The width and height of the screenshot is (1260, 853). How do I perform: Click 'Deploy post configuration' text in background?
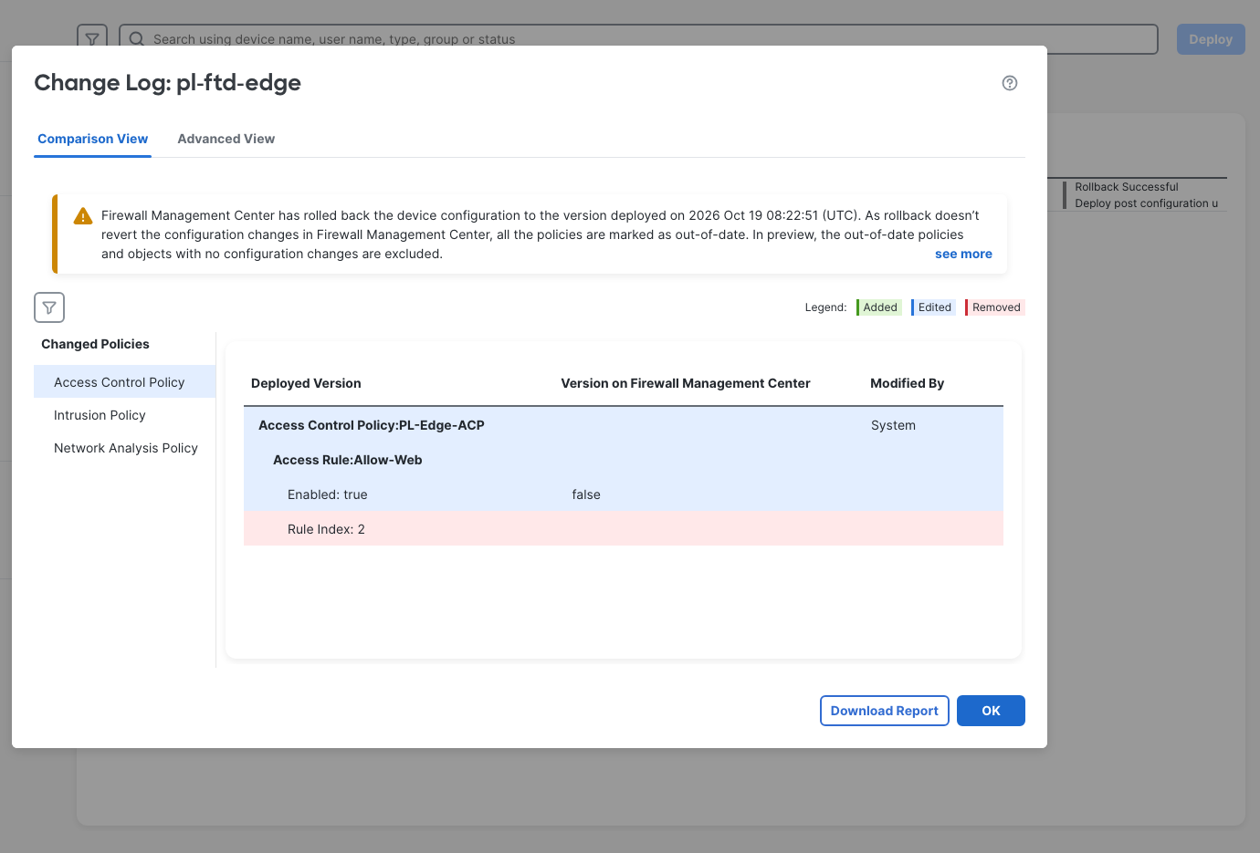(x=1146, y=203)
